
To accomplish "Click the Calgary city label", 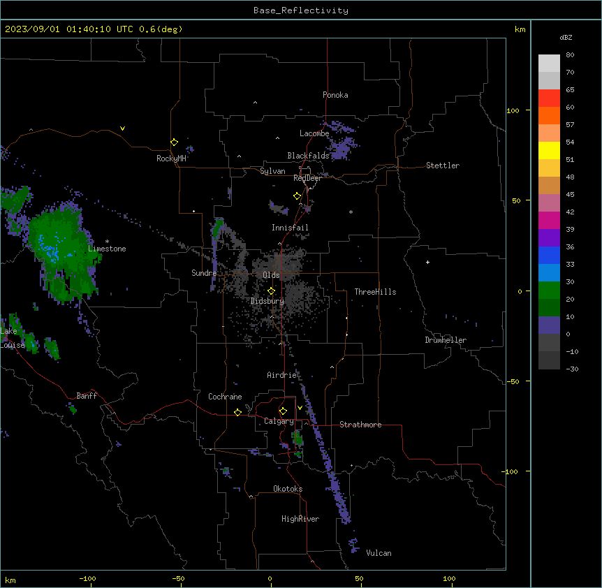I will (279, 421).
